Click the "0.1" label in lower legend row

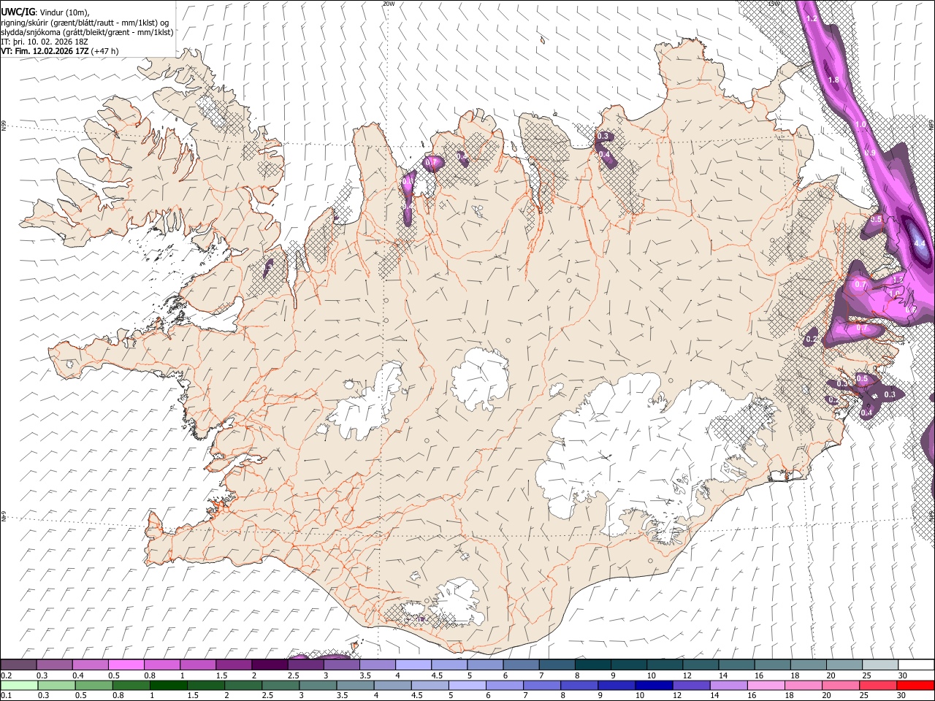pyautogui.click(x=6, y=696)
